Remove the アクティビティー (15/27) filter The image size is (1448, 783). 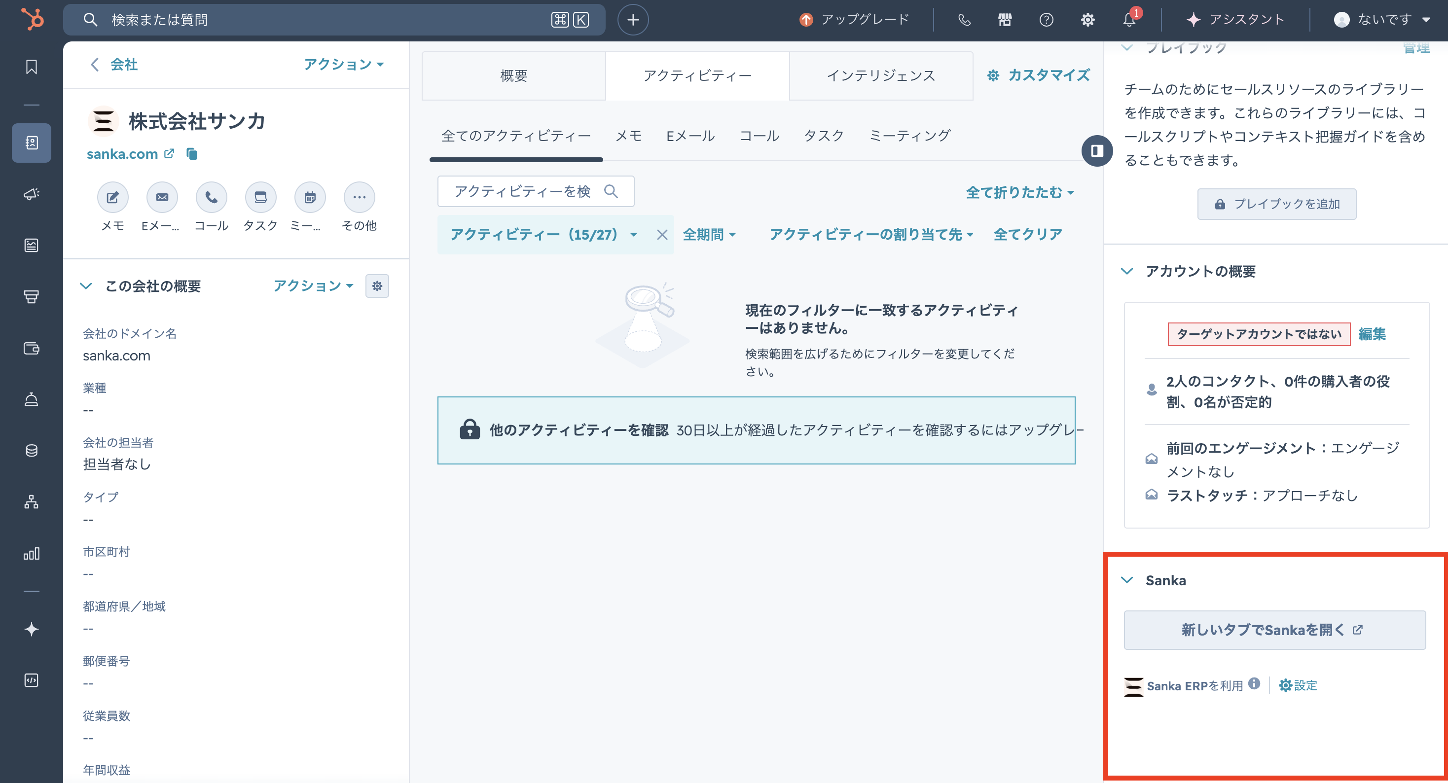pos(661,235)
